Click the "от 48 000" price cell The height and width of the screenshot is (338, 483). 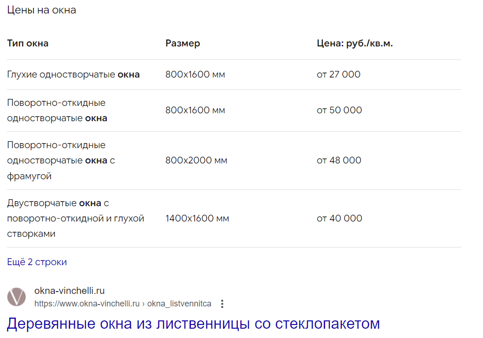click(x=339, y=160)
